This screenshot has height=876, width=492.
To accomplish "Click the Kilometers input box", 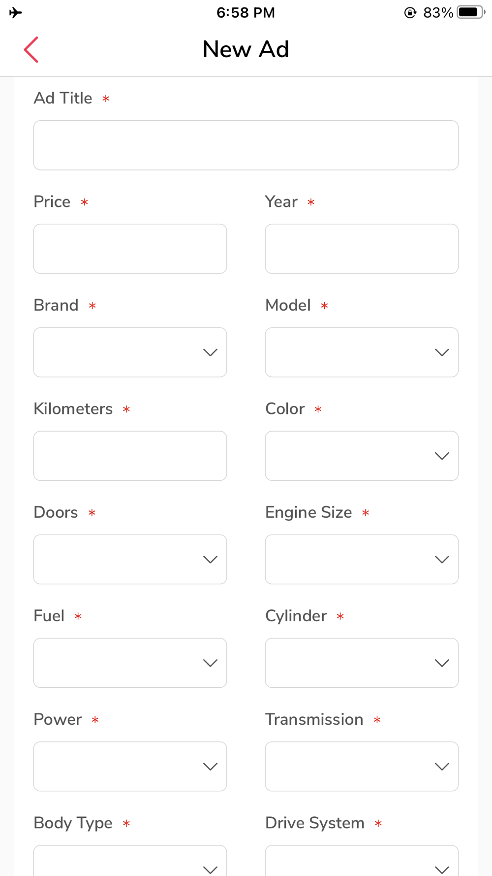I will (130, 456).
